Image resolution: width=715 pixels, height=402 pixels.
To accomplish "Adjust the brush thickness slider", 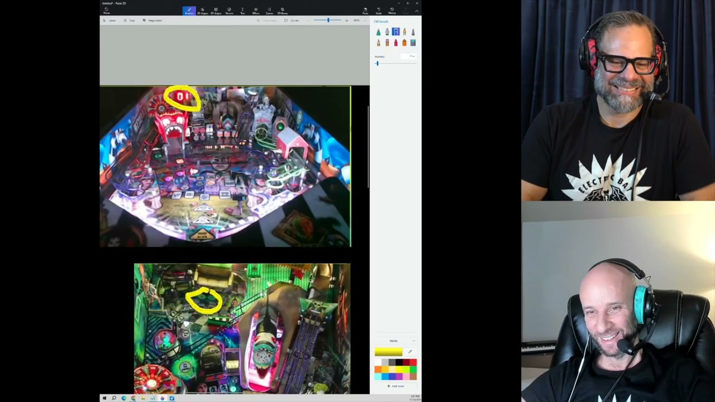I will tap(395, 63).
